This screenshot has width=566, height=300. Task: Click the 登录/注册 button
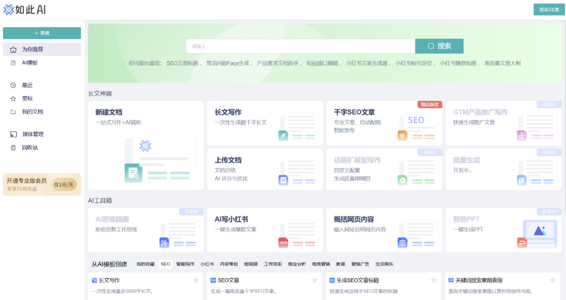[549, 10]
